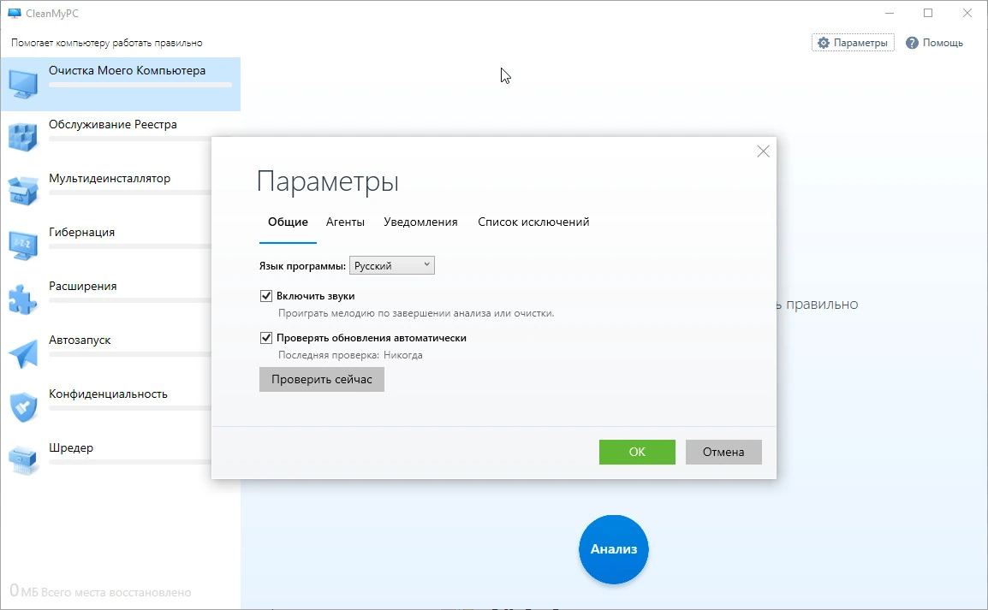Click the Privacy shield icon
The width and height of the screenshot is (988, 610).
(23, 406)
